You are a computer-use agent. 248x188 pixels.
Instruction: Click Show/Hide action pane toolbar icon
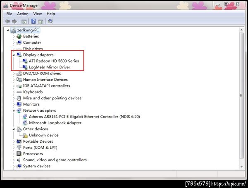pyautogui.click(x=41, y=21)
